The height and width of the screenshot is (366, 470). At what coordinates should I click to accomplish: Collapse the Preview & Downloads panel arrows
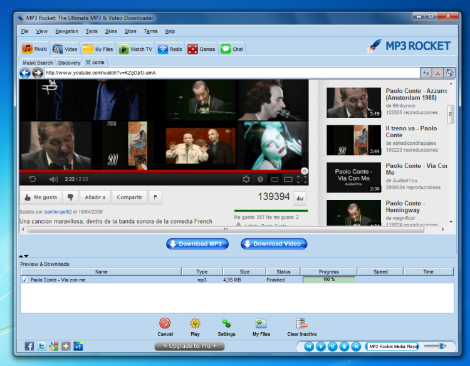click(24, 256)
